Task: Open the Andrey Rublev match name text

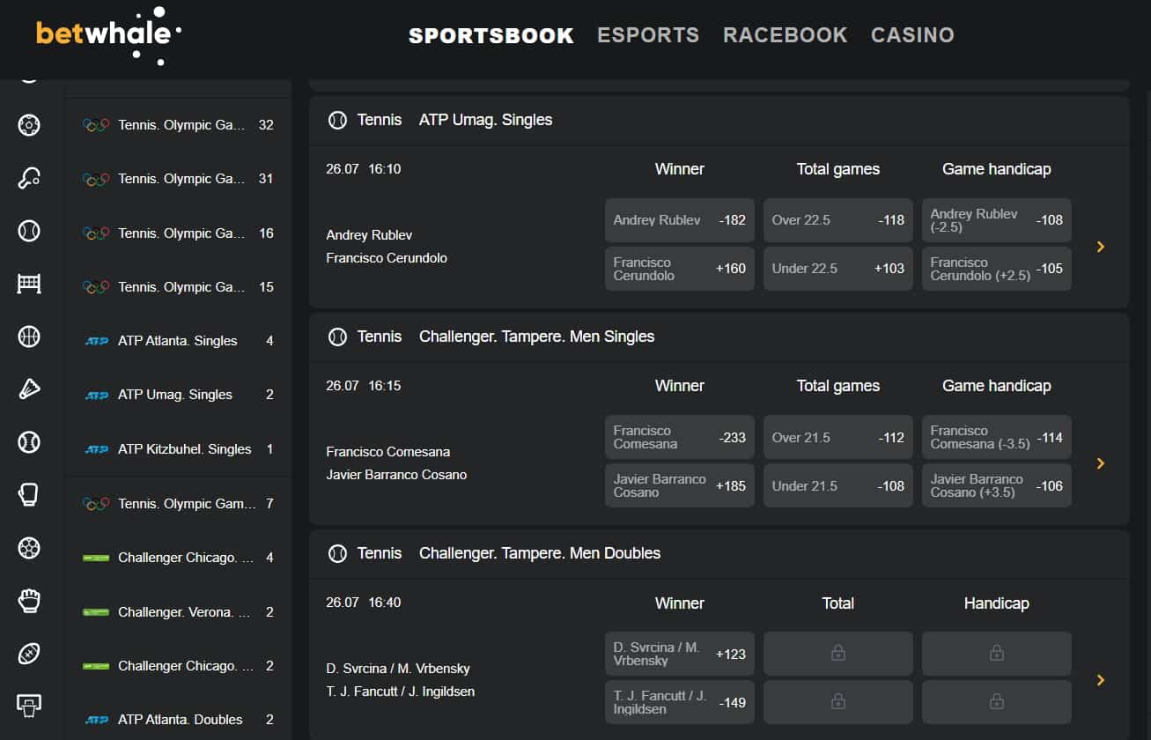Action: point(369,235)
